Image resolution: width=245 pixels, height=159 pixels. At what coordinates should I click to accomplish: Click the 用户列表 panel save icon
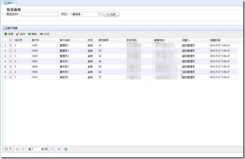coord(5,28)
